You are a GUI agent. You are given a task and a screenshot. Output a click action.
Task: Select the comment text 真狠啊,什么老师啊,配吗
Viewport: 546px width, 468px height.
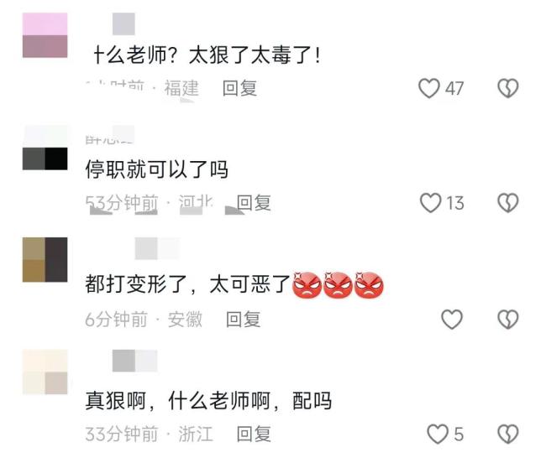[x=208, y=401]
